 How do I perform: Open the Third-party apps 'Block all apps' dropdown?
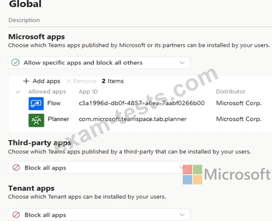pyautogui.click(x=99, y=167)
